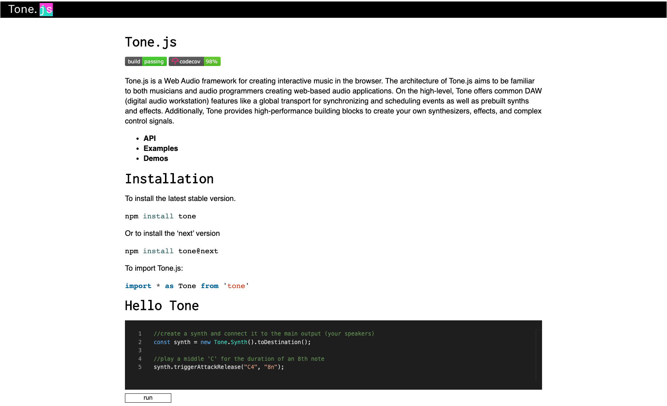
Task: Open the API link
Action: click(150, 138)
